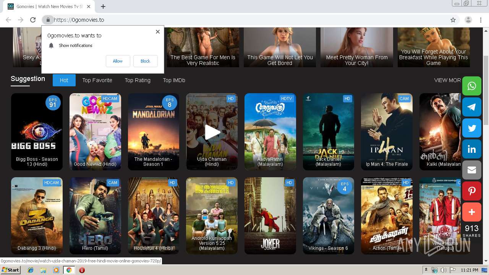Open Action (Tamil) poster
Viewport: 489px width, 275px height.
[387, 216]
